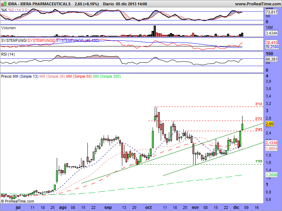Click the Diario timeframe label
Image resolution: width=282 pixels, height=211 pixels.
coord(108,4)
